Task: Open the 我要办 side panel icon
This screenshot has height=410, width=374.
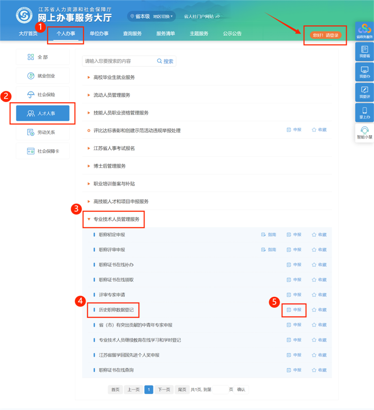Action: point(364,72)
